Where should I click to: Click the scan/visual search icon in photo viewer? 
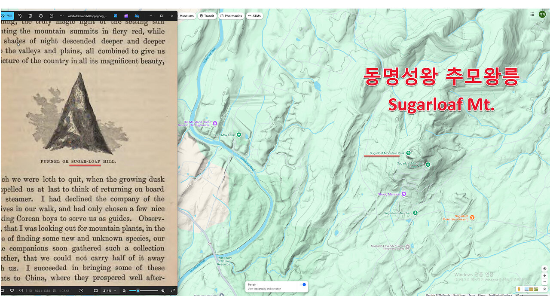tap(81, 291)
